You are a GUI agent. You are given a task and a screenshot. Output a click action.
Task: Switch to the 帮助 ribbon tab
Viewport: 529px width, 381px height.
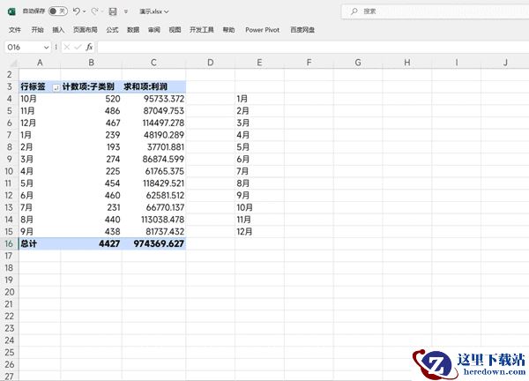[x=228, y=30]
